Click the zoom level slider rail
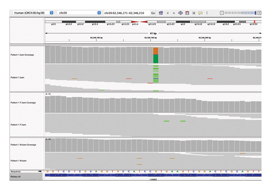 point(240,13)
